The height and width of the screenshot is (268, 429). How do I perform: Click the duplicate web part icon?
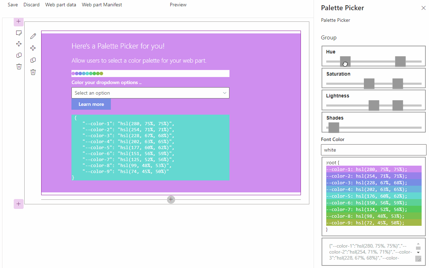[33, 60]
